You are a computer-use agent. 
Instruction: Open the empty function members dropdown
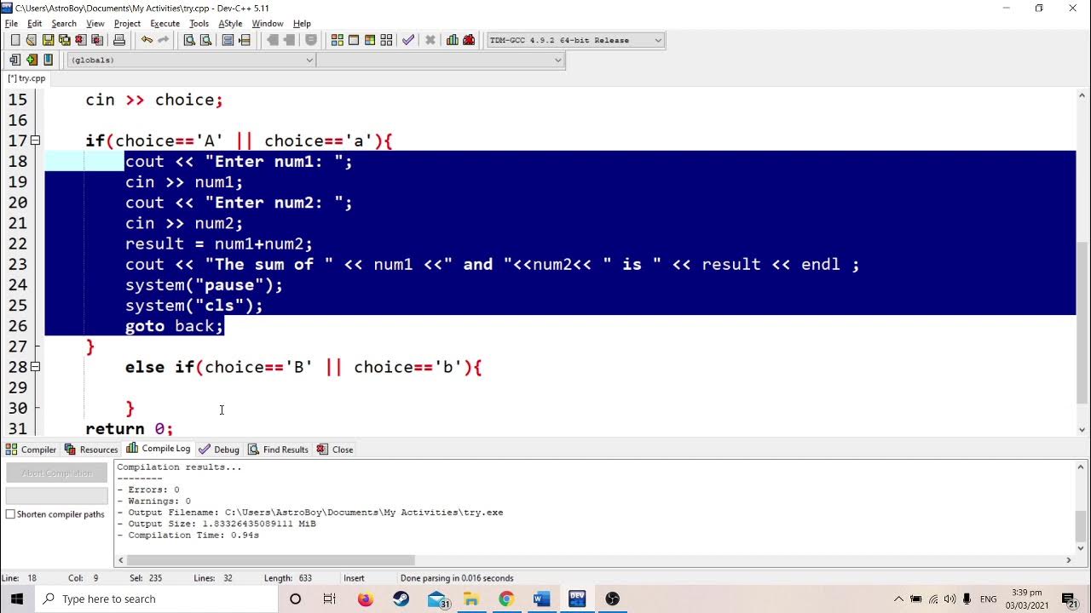441,60
